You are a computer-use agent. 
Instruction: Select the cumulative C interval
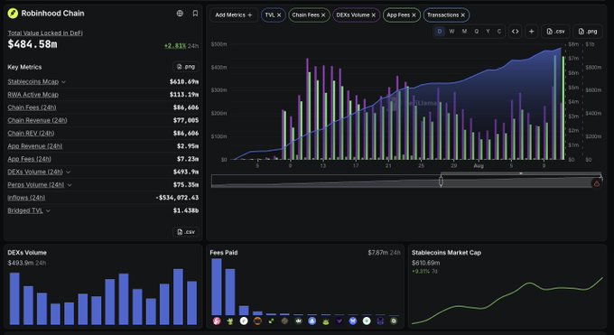(x=498, y=32)
